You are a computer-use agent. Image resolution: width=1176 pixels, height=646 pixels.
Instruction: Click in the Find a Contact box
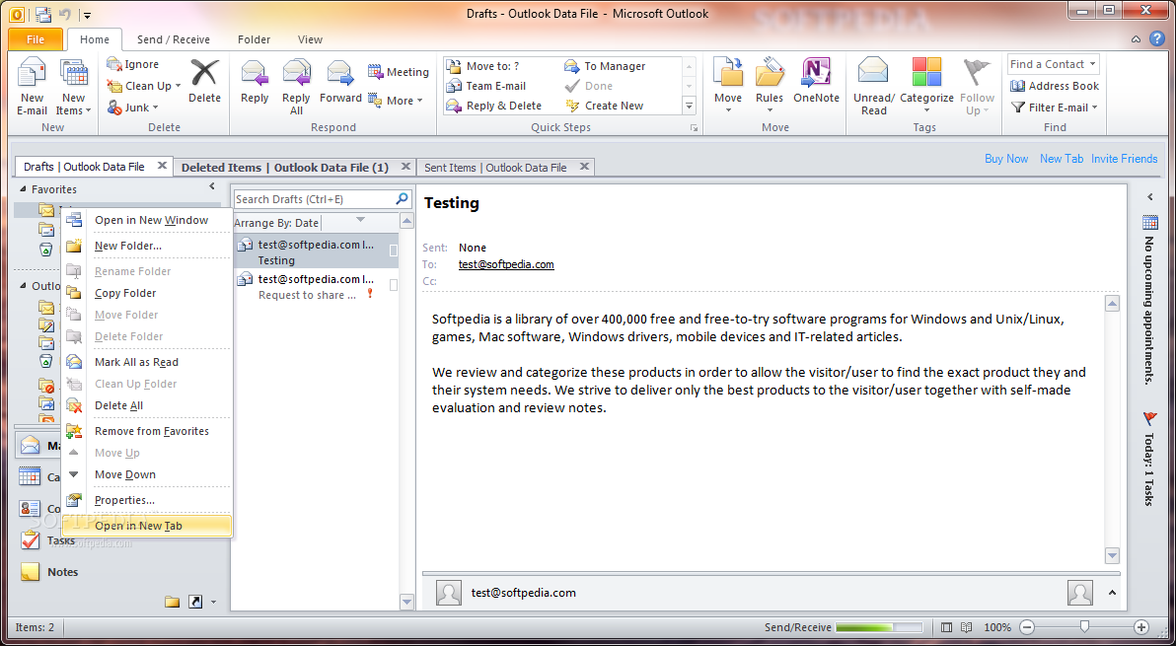coord(1053,64)
